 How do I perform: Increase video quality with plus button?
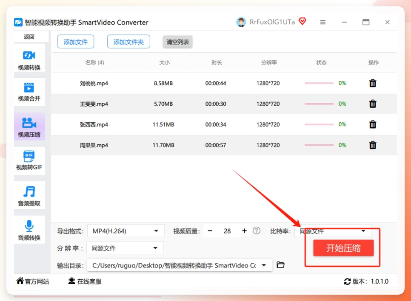tap(244, 231)
